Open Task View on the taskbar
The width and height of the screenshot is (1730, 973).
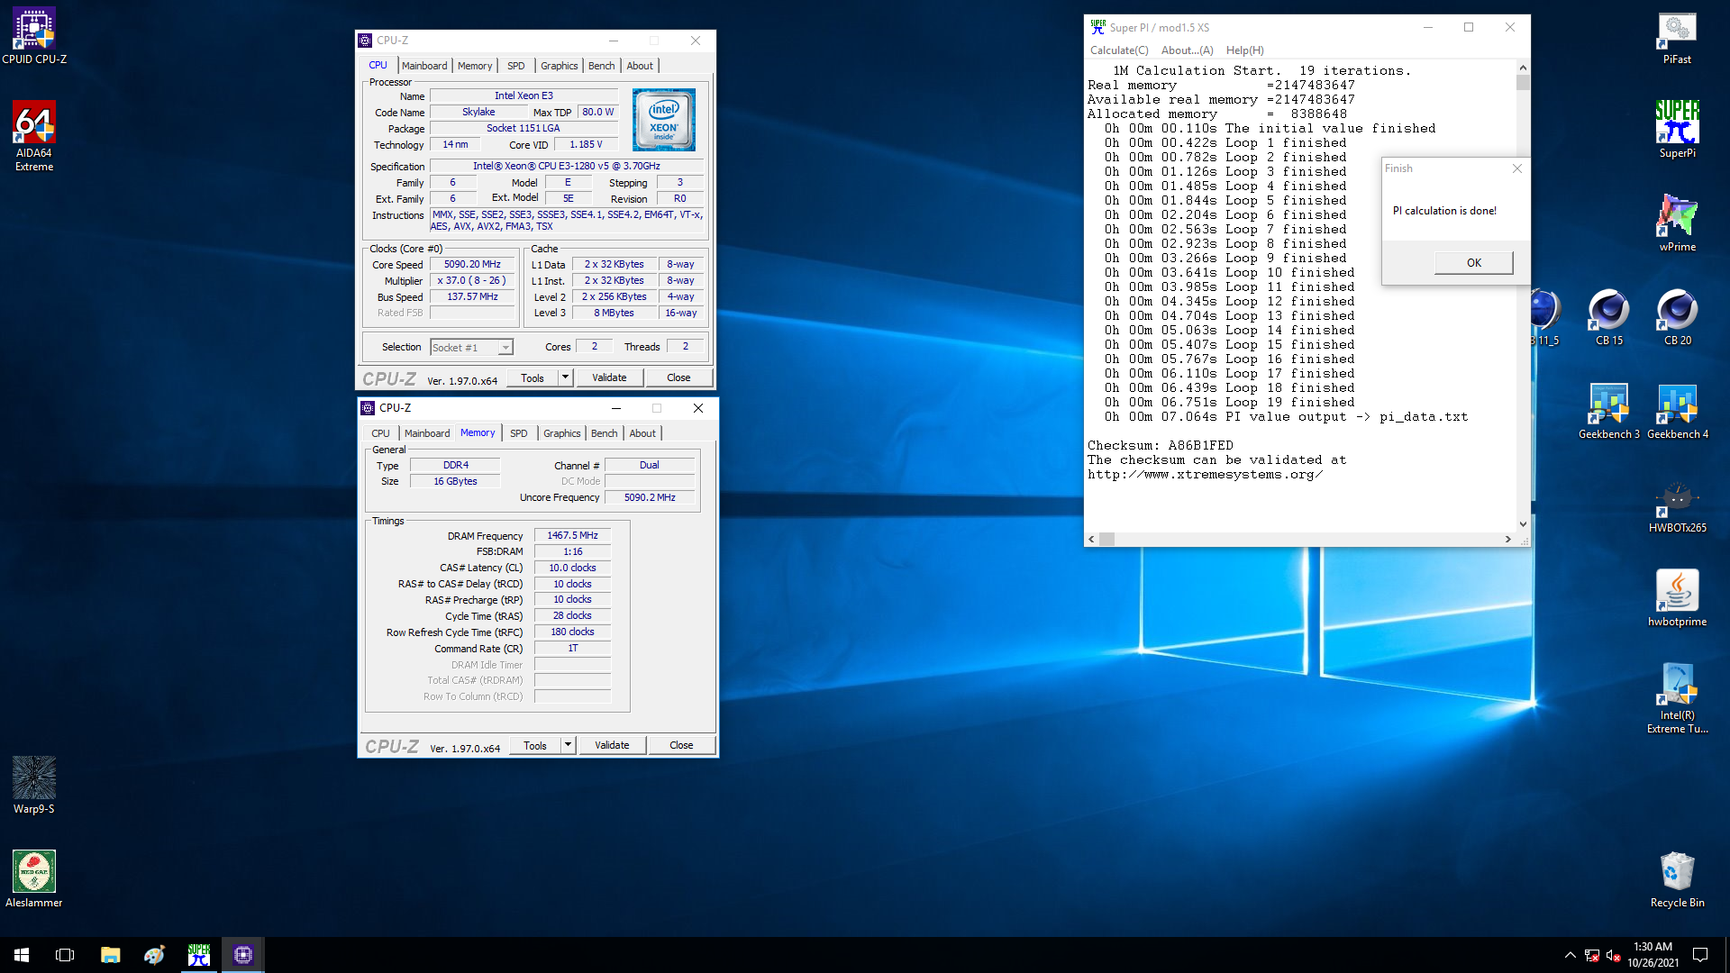click(x=65, y=955)
